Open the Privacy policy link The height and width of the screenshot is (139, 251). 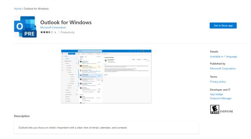point(218,81)
